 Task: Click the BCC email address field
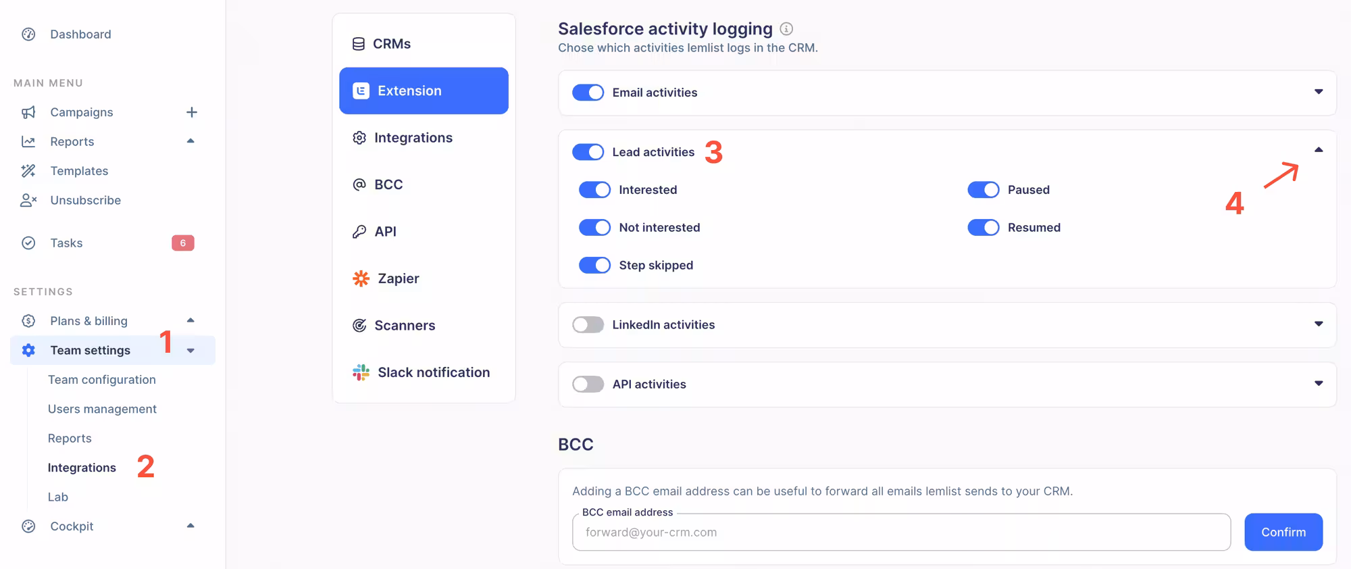point(900,533)
